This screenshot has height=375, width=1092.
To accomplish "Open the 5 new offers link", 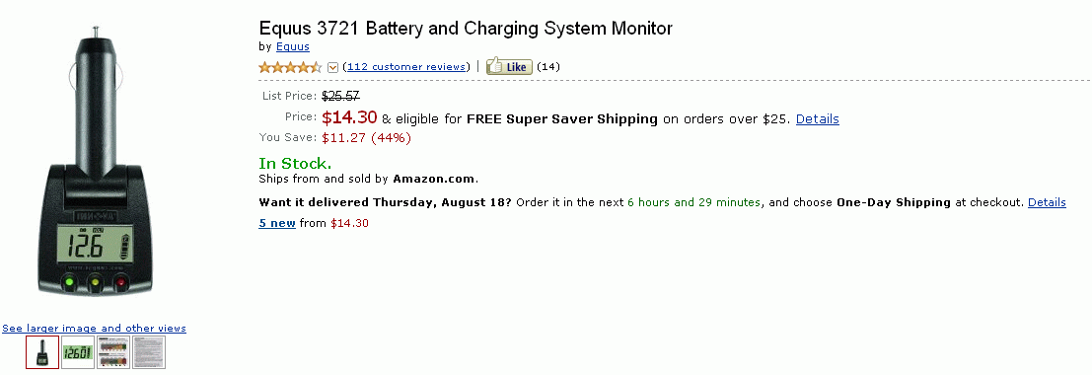I will pyautogui.click(x=277, y=224).
